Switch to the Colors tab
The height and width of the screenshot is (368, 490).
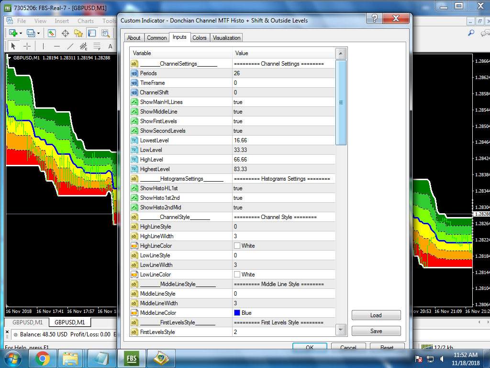tap(200, 38)
